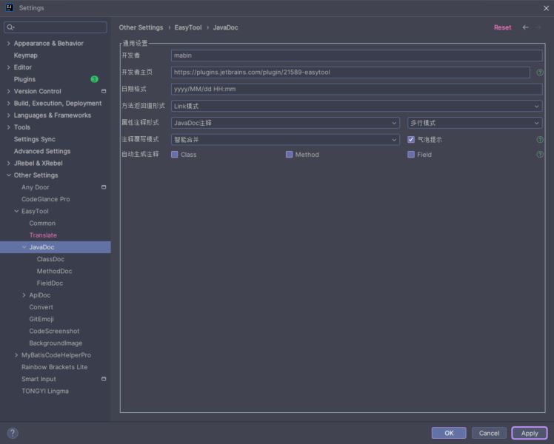
Task: Click help icon on auto-generate comment row
Action: tap(540, 155)
